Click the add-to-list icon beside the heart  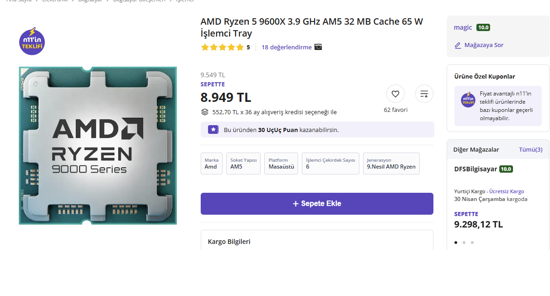pyautogui.click(x=424, y=94)
